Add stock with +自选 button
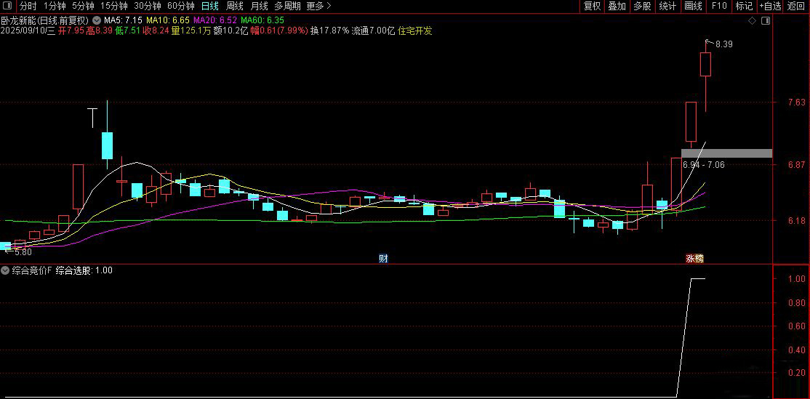810x399 pixels. (770, 7)
